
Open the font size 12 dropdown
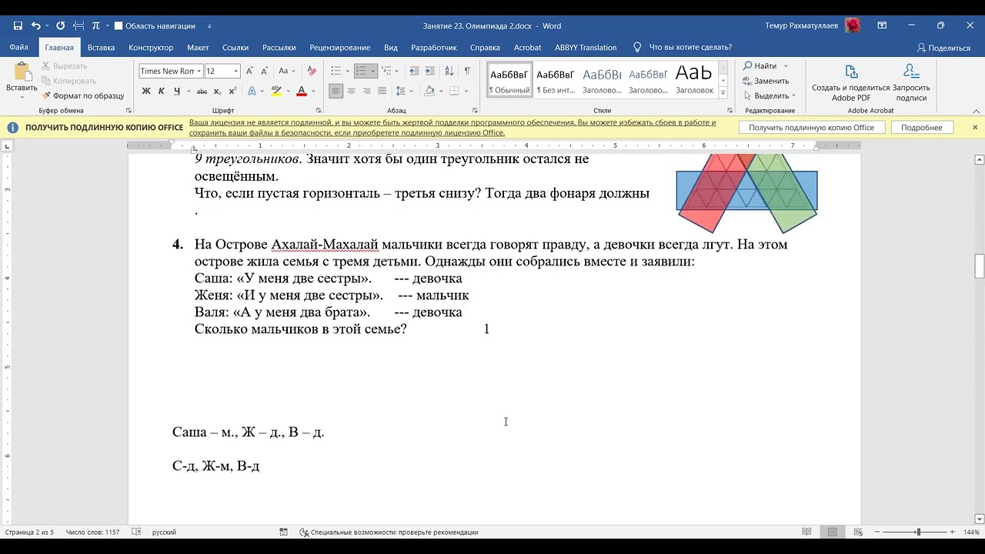[236, 72]
